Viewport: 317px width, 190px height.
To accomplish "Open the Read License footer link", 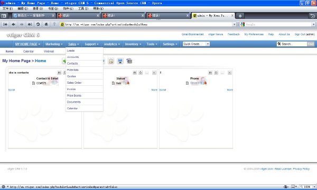I will point(283,169).
